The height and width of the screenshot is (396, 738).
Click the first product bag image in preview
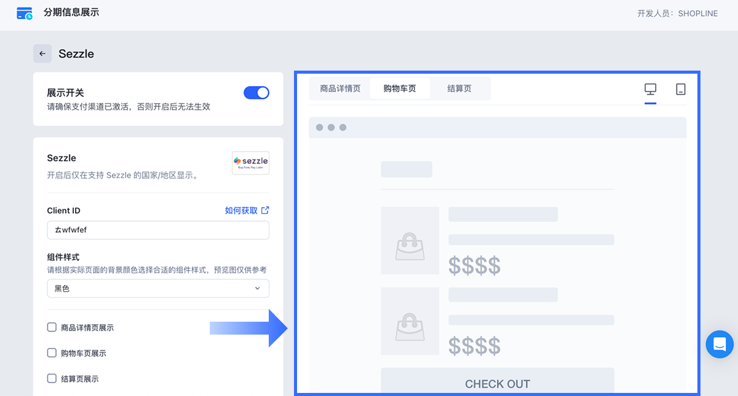point(410,241)
